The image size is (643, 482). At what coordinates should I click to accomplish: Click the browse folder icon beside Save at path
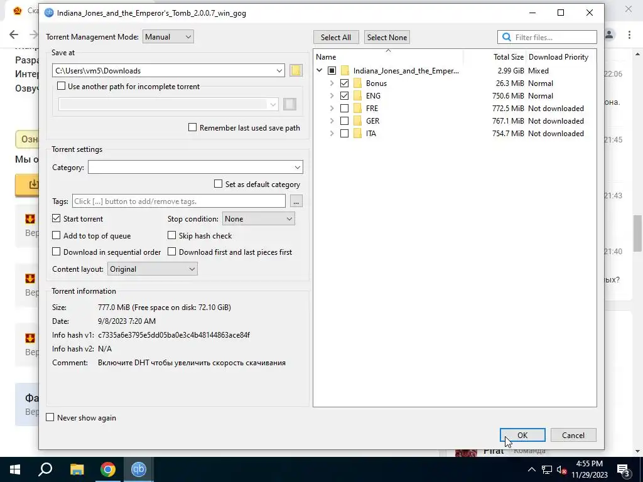coord(296,70)
